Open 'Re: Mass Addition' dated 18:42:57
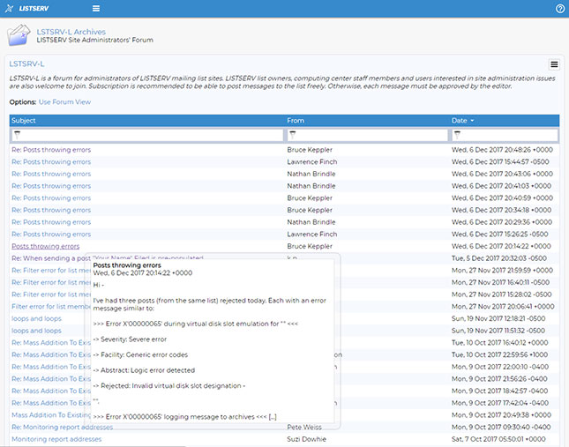Viewport: 569px width, 447px height. (x=51, y=391)
